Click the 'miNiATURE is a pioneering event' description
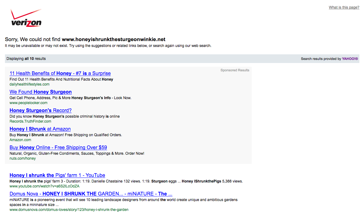Image resolution: width=364 pixels, height=214 pixels. tap(123, 202)
